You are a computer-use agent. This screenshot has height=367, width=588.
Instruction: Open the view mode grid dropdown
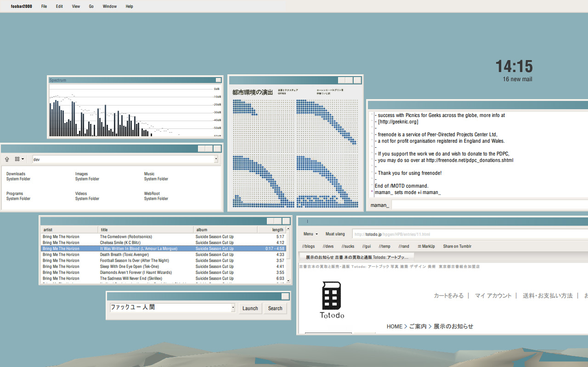point(20,159)
